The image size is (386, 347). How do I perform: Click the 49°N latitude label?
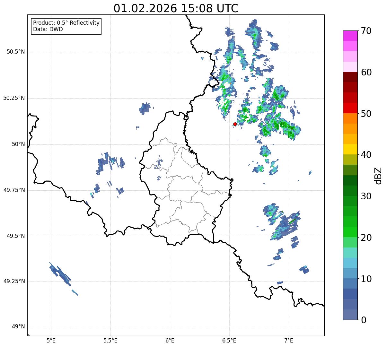coord(18,326)
